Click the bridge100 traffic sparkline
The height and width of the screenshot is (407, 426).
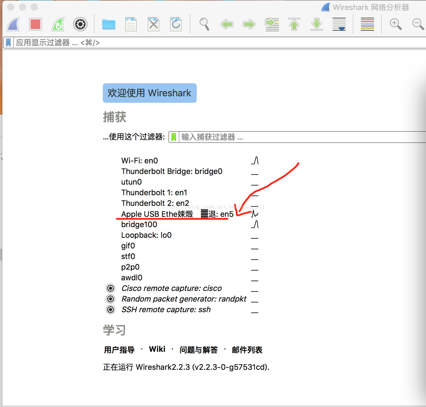tap(255, 224)
